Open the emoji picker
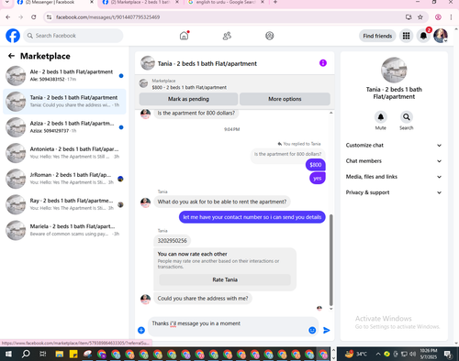Image resolution: width=459 pixels, height=361 pixels. (x=312, y=330)
